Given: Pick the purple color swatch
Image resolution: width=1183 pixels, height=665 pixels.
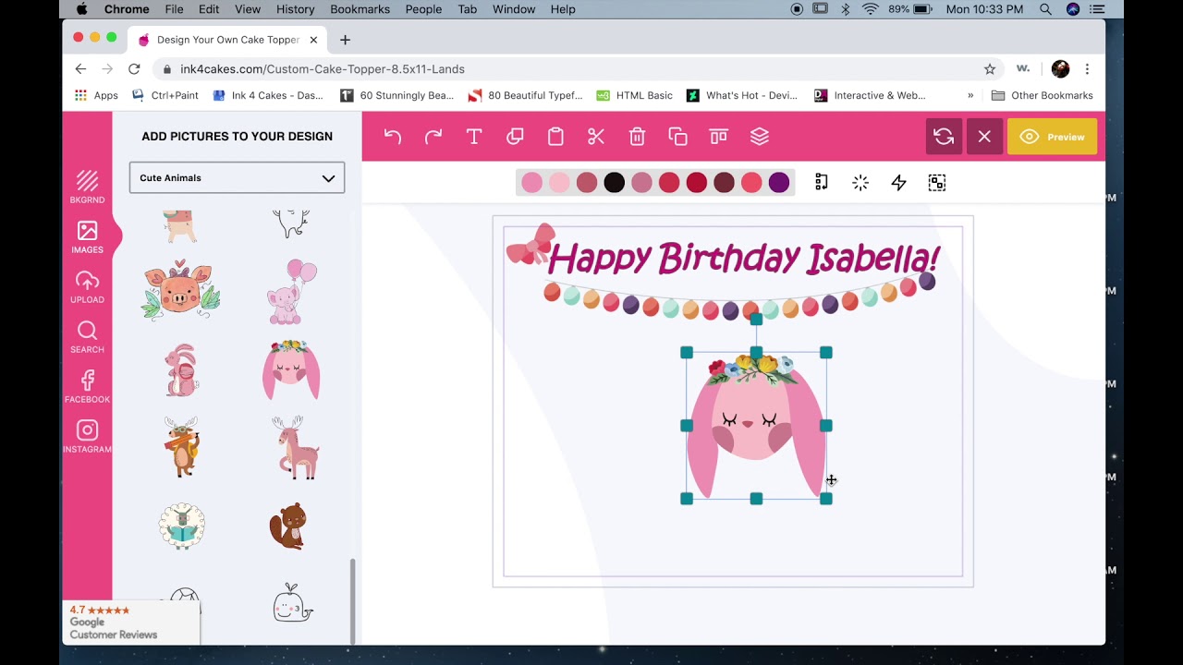Looking at the screenshot, I should pos(779,183).
